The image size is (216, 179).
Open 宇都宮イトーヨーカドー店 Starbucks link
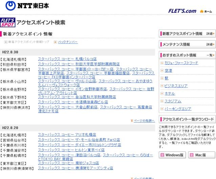click(76, 69)
